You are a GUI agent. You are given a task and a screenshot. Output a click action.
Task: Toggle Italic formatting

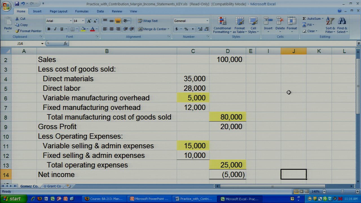(x=55, y=29)
